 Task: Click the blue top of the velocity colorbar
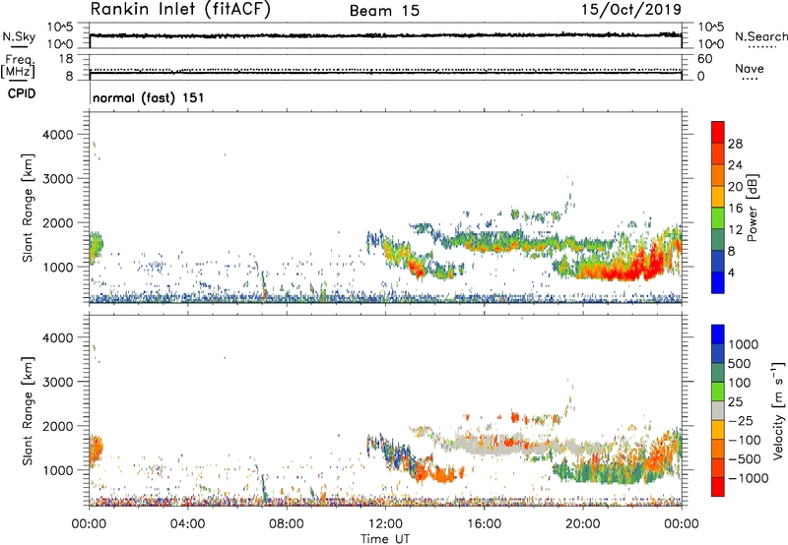[x=718, y=334]
